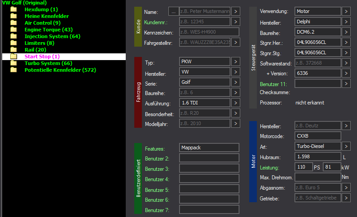Click the Features field containing Mappack
This screenshot has height=217, width=357.
(x=209, y=148)
